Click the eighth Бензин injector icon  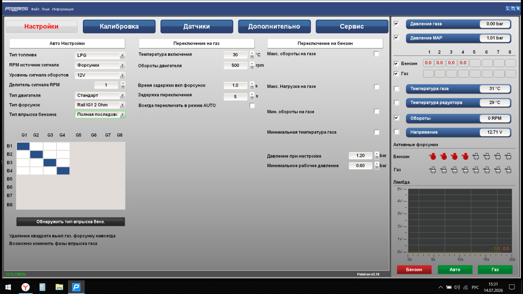pos(508,156)
